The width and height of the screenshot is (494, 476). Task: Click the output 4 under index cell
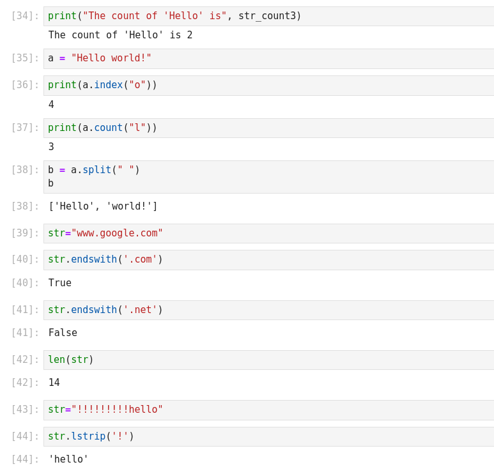(x=51, y=105)
